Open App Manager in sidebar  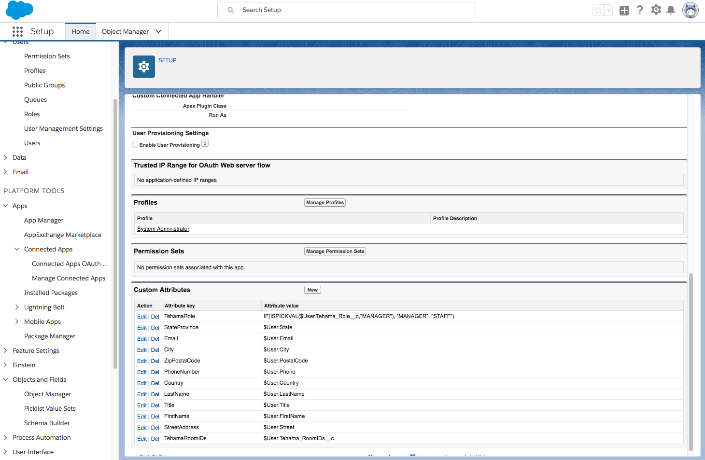click(x=43, y=220)
